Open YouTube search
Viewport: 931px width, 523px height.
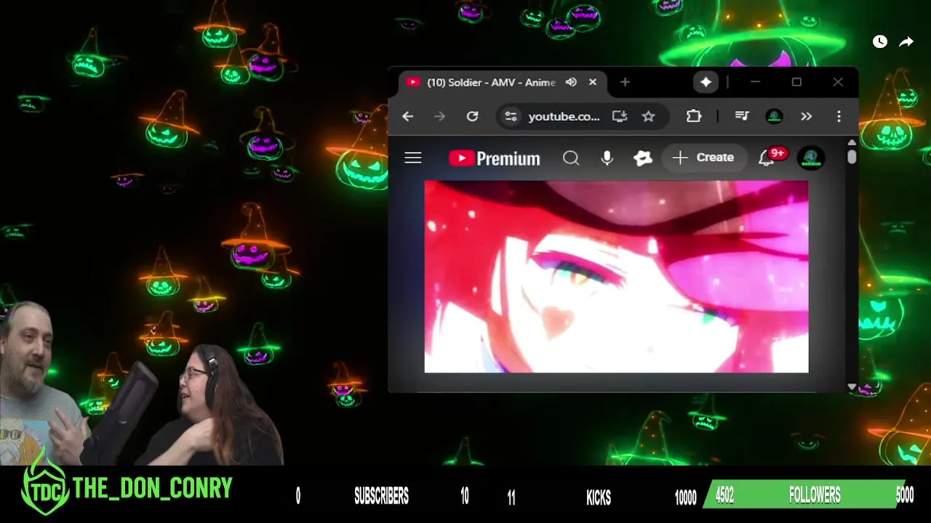(571, 158)
